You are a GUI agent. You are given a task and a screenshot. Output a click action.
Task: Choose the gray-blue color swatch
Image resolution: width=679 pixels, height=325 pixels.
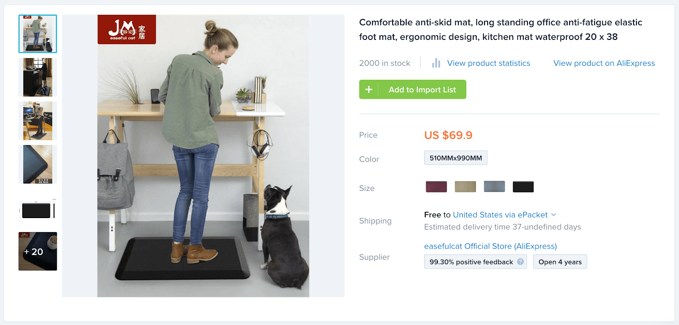click(x=494, y=187)
